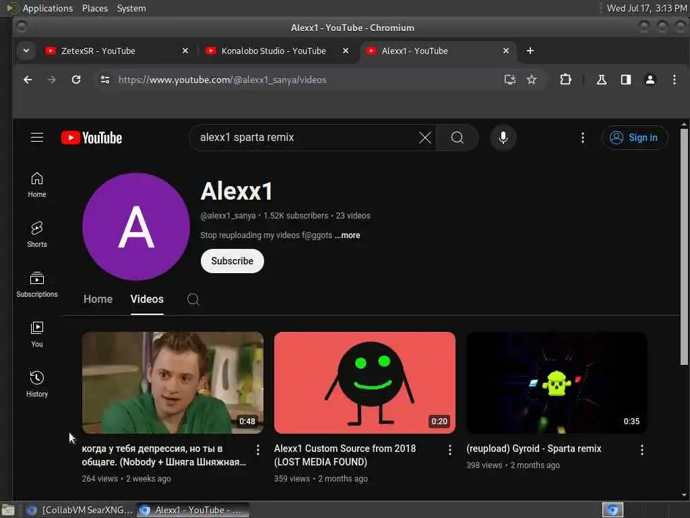Clear the search box with X
Screen dimensions: 690x518
pos(425,138)
